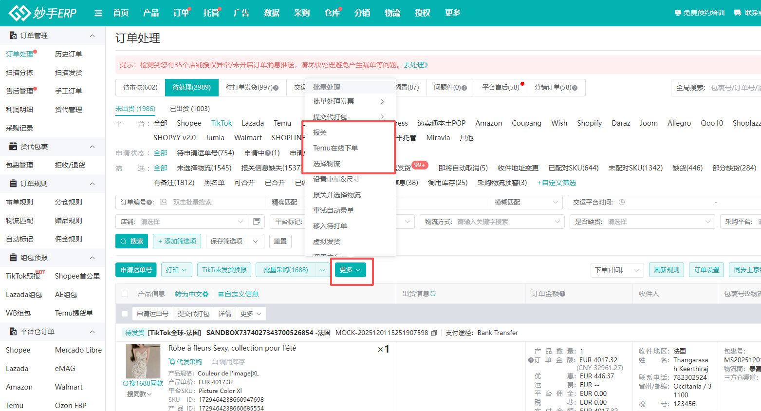Click the 平台仓订单 sidebar section icon

[12, 331]
